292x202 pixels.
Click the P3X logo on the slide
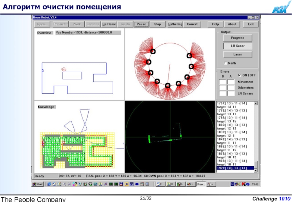point(279,8)
